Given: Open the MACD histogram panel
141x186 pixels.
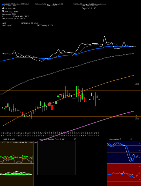Looking at the screenshot, I should (x=17, y=175).
